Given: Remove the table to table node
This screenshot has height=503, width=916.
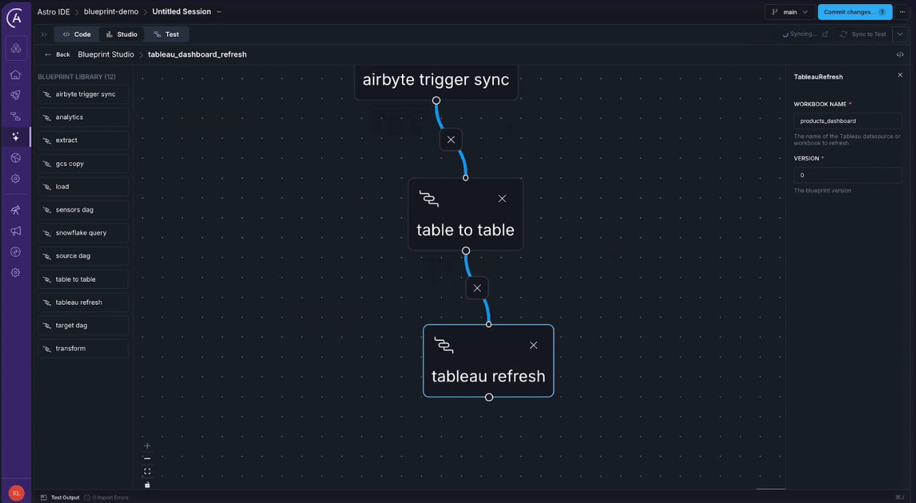Looking at the screenshot, I should click(x=502, y=199).
